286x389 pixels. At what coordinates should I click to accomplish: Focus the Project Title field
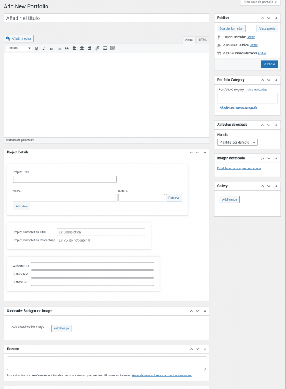64,179
